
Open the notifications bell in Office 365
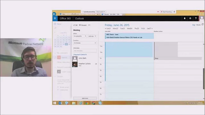pyautogui.click(x=184, y=19)
